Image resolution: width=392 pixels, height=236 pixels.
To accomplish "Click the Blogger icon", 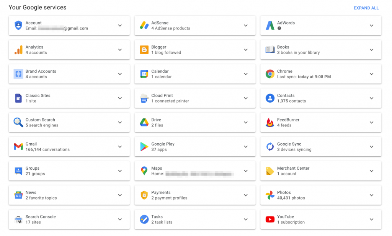I will (144, 50).
